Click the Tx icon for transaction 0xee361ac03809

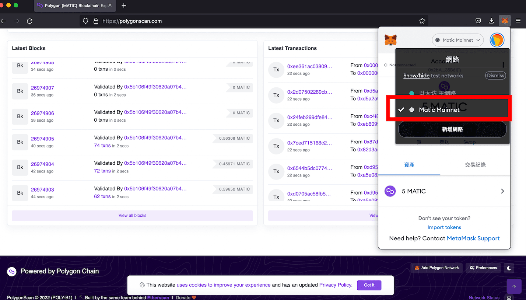(x=276, y=69)
